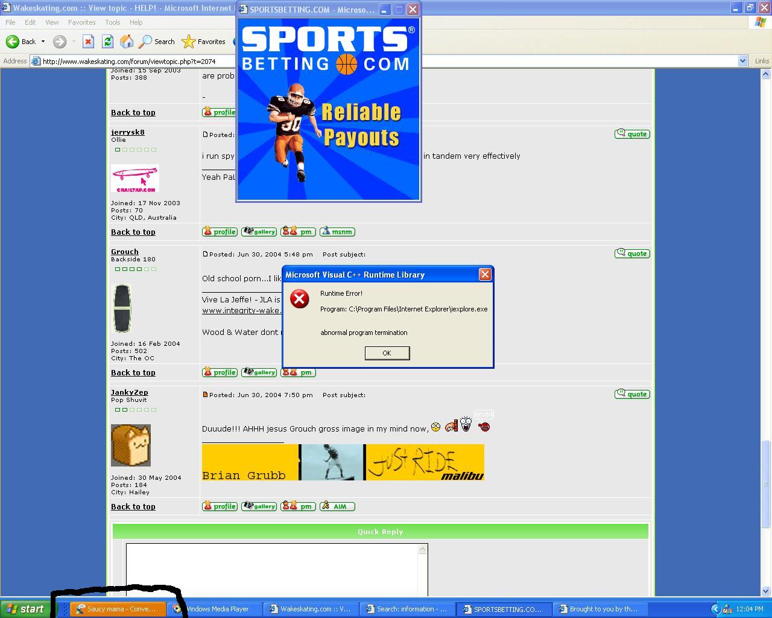Expand the address bar URL dropdown
This screenshot has width=772, height=618.
(x=742, y=61)
